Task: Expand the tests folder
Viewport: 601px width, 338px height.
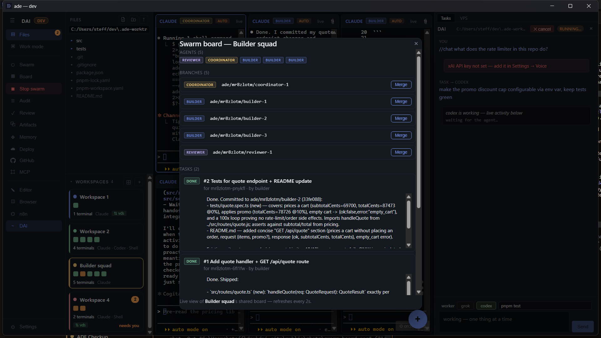Action: pos(81,49)
